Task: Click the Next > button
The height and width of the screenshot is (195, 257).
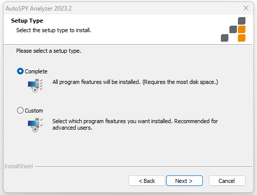Action: [x=184, y=181]
